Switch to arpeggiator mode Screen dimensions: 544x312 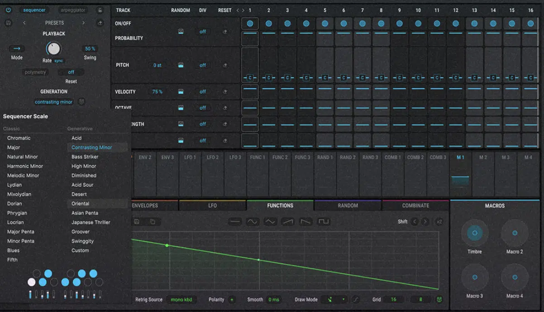coord(72,10)
